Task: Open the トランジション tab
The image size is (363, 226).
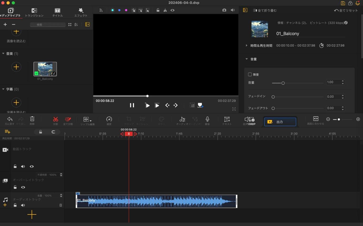Action: click(x=34, y=12)
